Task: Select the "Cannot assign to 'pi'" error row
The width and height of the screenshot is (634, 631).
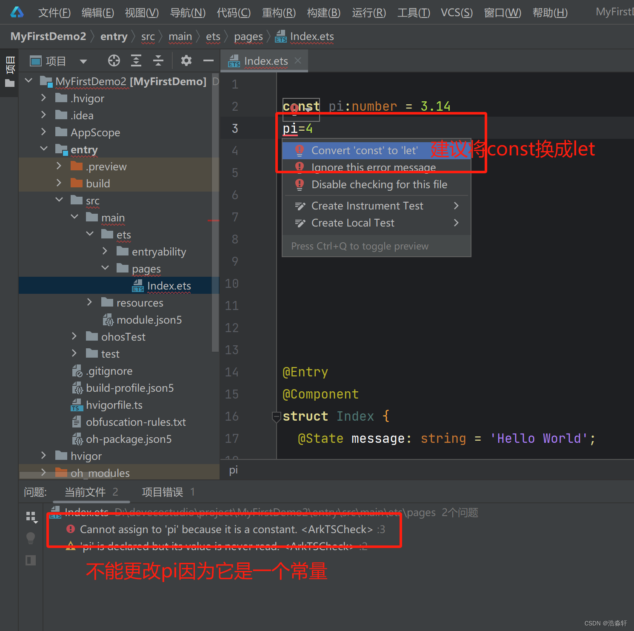Action: pyautogui.click(x=226, y=529)
